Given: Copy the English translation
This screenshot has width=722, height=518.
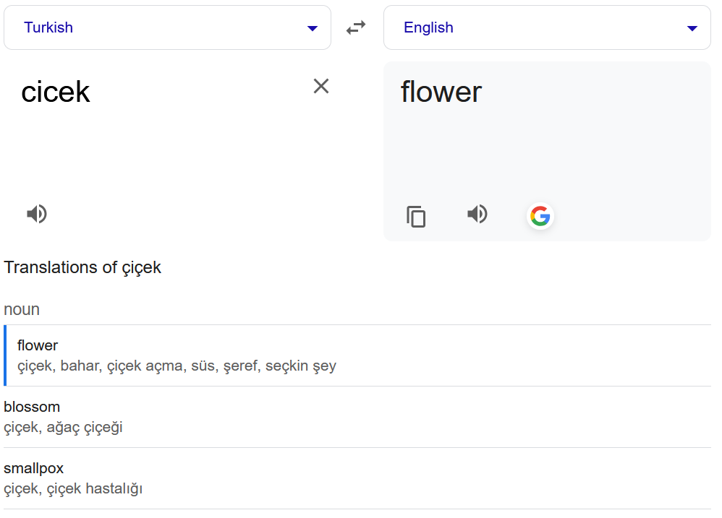Looking at the screenshot, I should click(416, 216).
